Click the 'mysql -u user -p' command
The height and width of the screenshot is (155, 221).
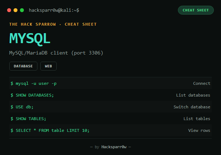(36, 83)
